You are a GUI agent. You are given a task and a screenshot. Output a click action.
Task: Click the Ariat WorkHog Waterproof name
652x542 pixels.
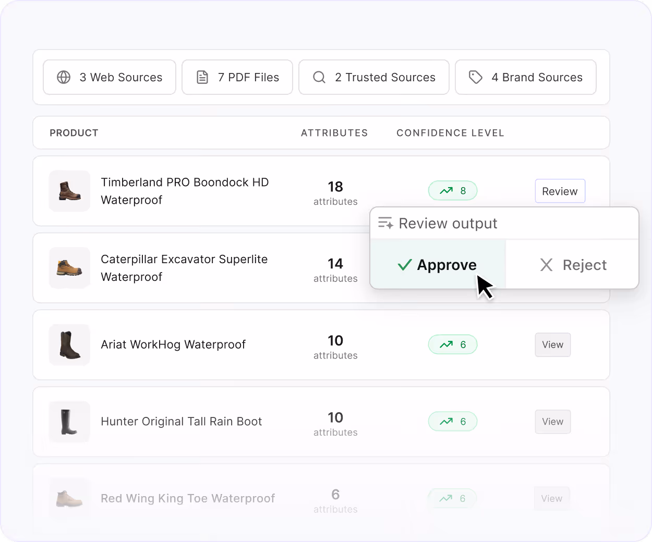[173, 344]
